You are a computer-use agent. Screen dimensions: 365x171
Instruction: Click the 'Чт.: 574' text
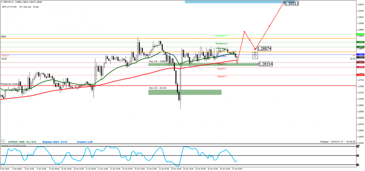coord(31,142)
